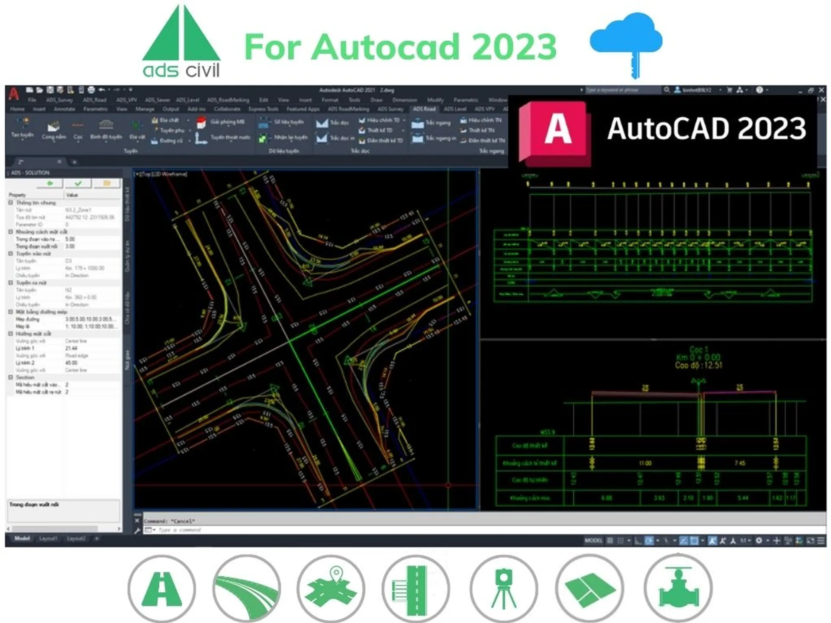Open the AutoCAD application menu logo
This screenshot has height=623, width=831.
14,93
